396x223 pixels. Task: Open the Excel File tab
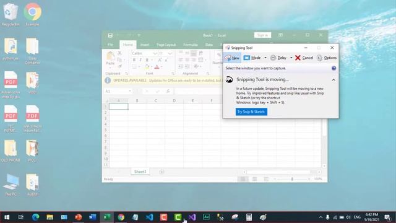pyautogui.click(x=110, y=45)
